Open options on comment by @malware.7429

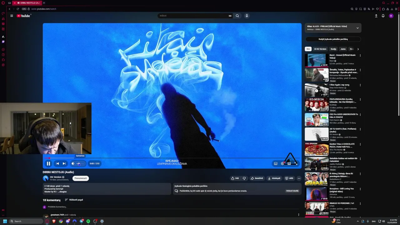click(x=298, y=215)
